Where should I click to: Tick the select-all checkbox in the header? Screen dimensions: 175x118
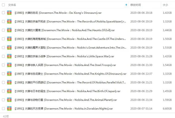coord(3,5)
